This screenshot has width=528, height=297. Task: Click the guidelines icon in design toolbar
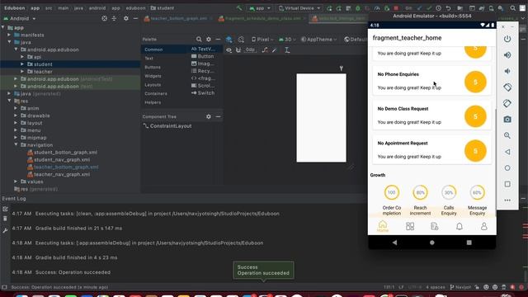287,50
